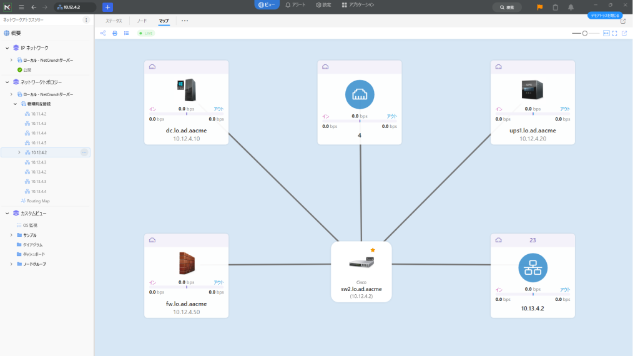
Task: Open the list view icon in map toolbar
Action: pos(126,33)
